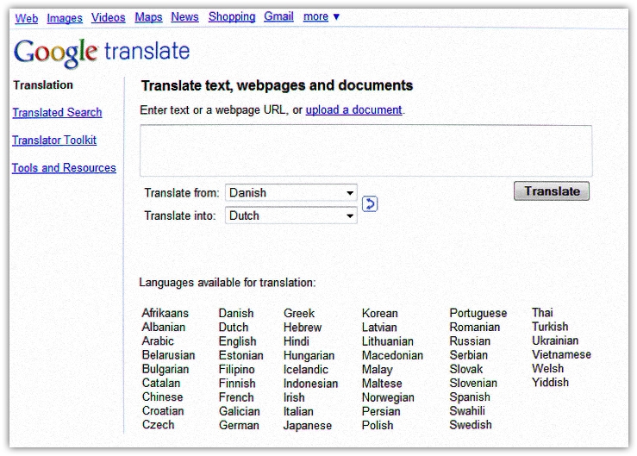
Task: Go to Translator Toolkit
Action: [x=54, y=140]
